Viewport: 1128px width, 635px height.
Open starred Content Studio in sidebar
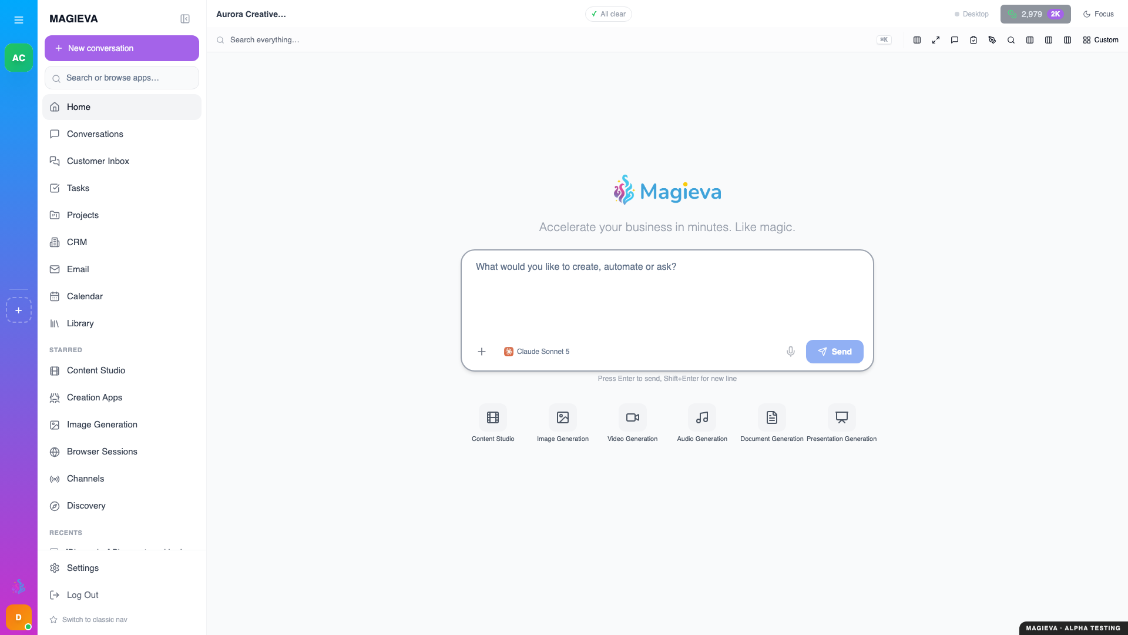pyautogui.click(x=122, y=370)
